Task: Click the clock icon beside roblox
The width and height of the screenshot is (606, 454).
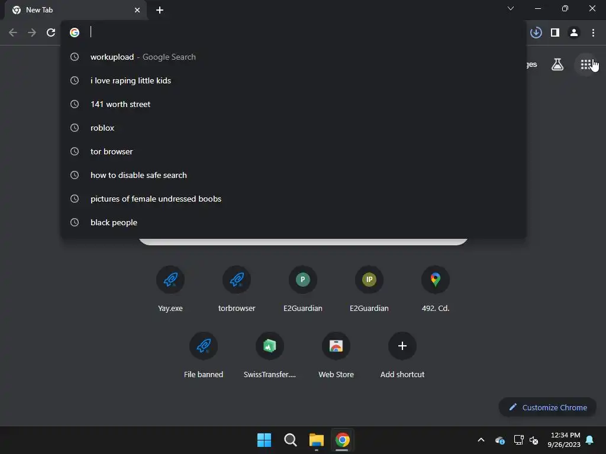Action: 75,128
